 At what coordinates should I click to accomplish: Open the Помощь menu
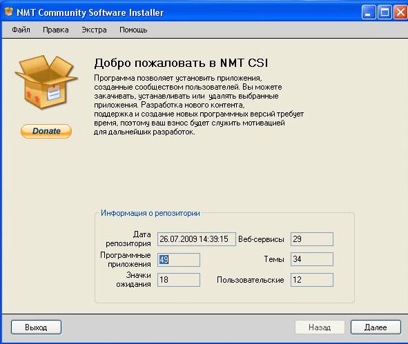pyautogui.click(x=133, y=30)
